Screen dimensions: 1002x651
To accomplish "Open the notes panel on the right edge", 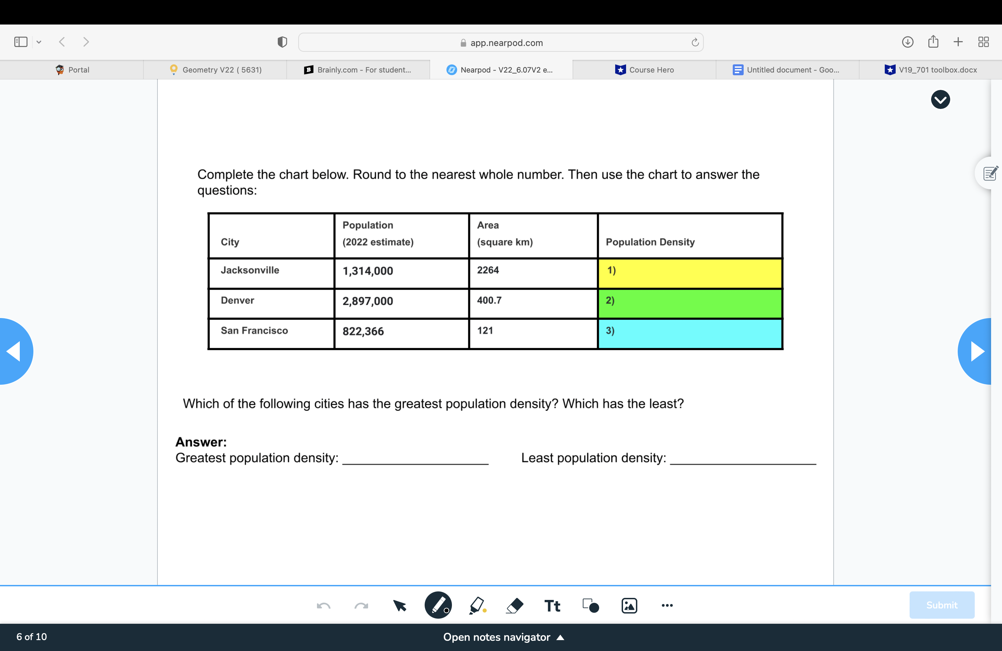I will coord(989,173).
